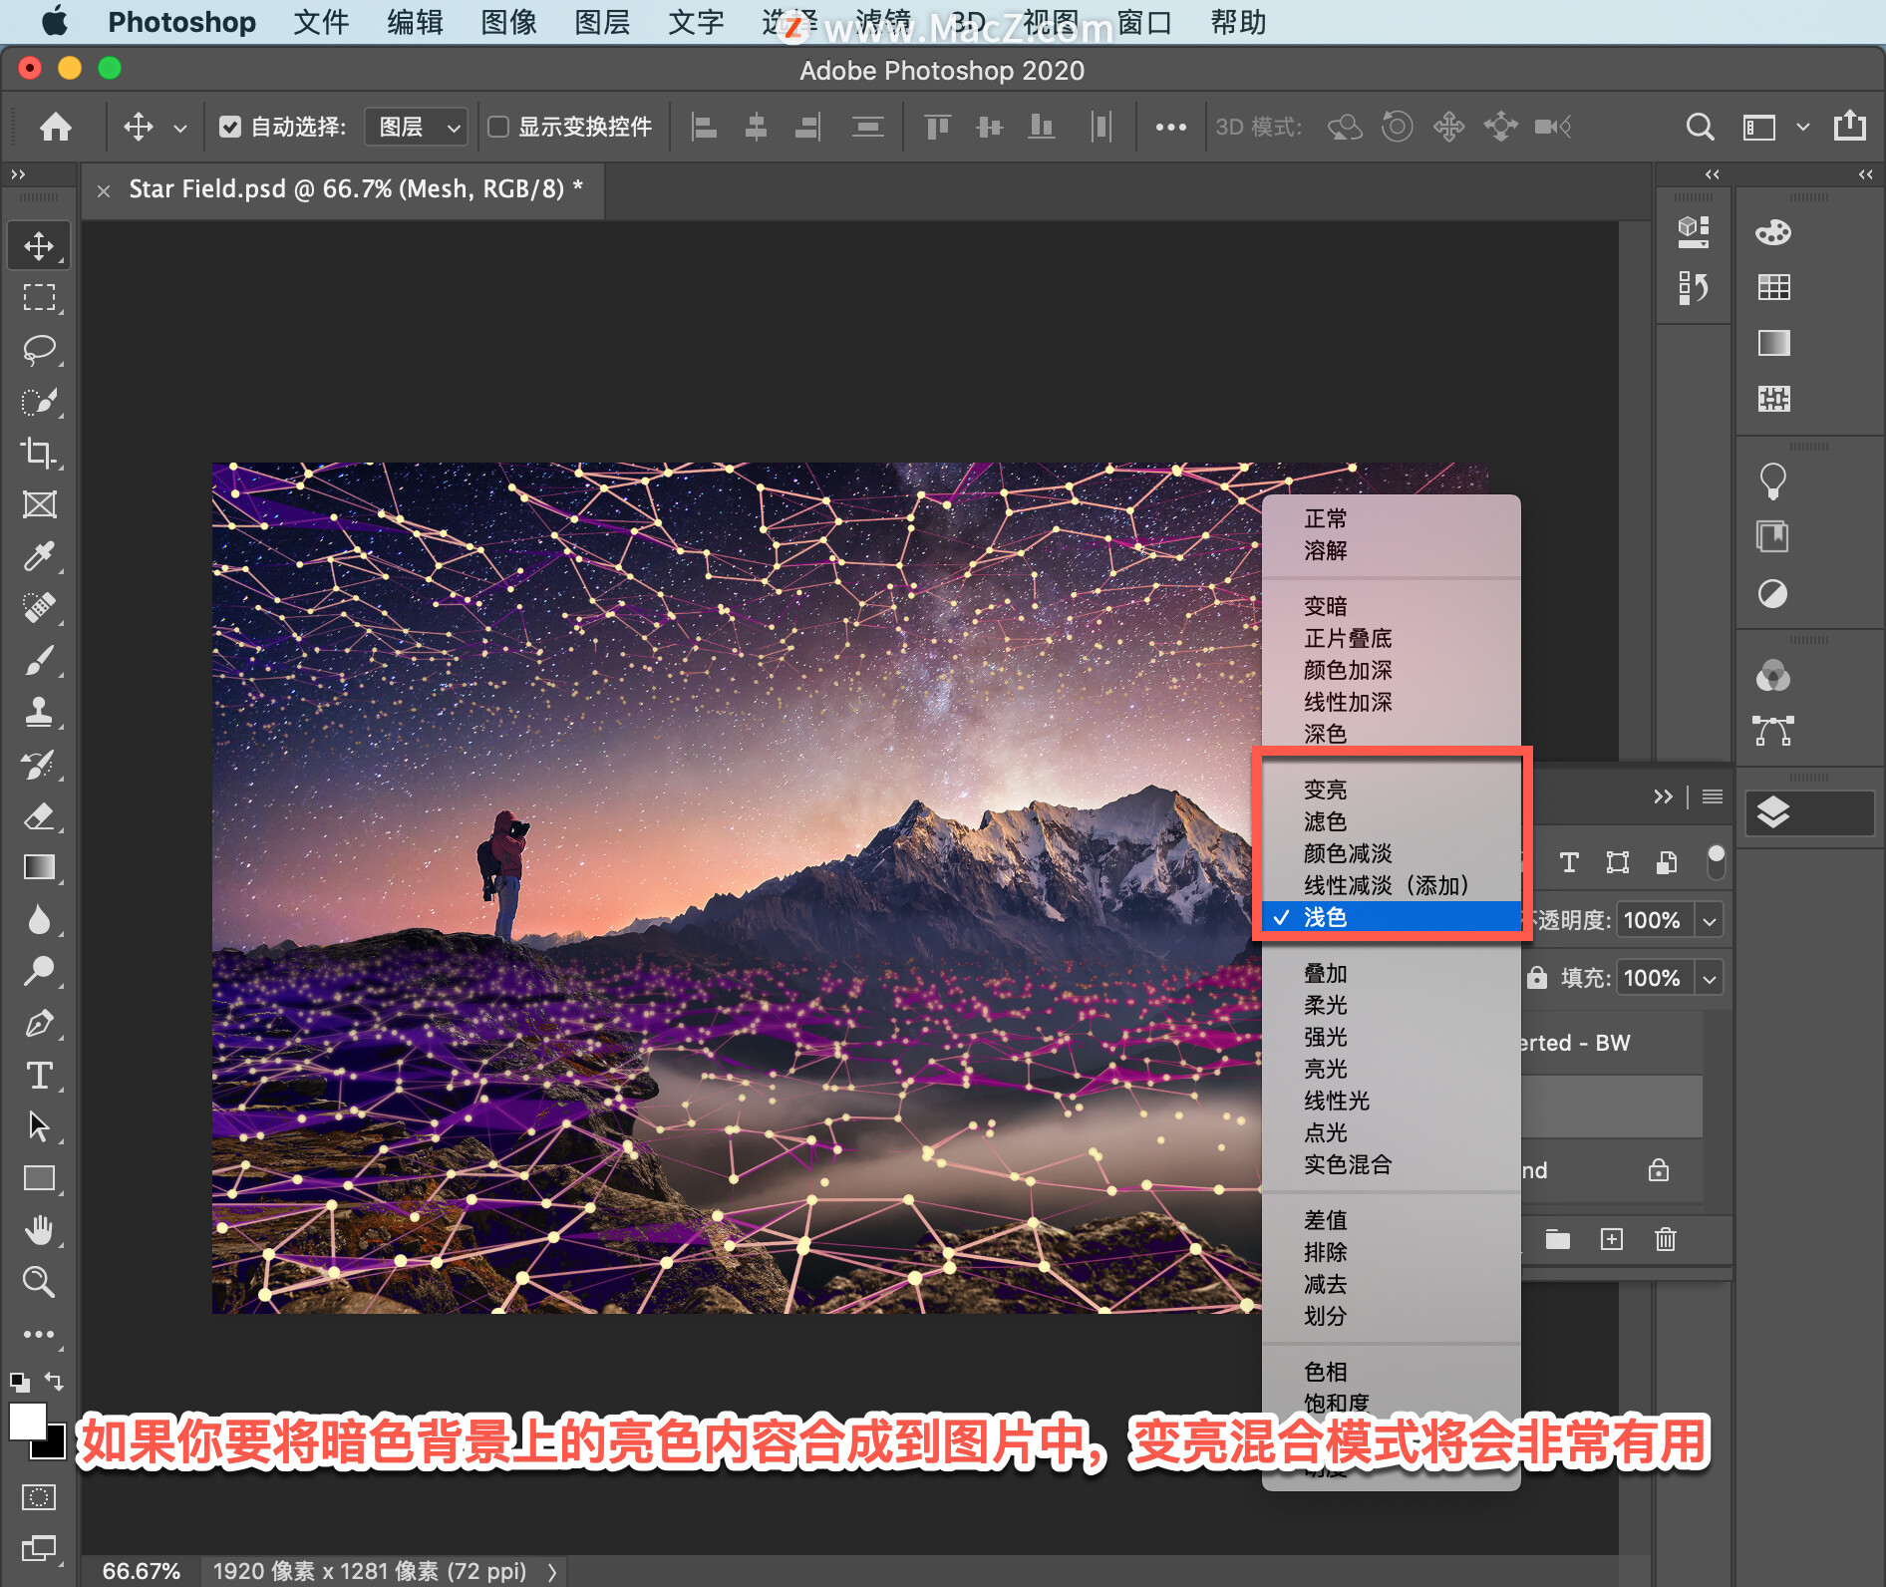Viewport: 1886px width, 1587px height.
Task: Click the Star Field.psd document tab
Action: click(355, 189)
